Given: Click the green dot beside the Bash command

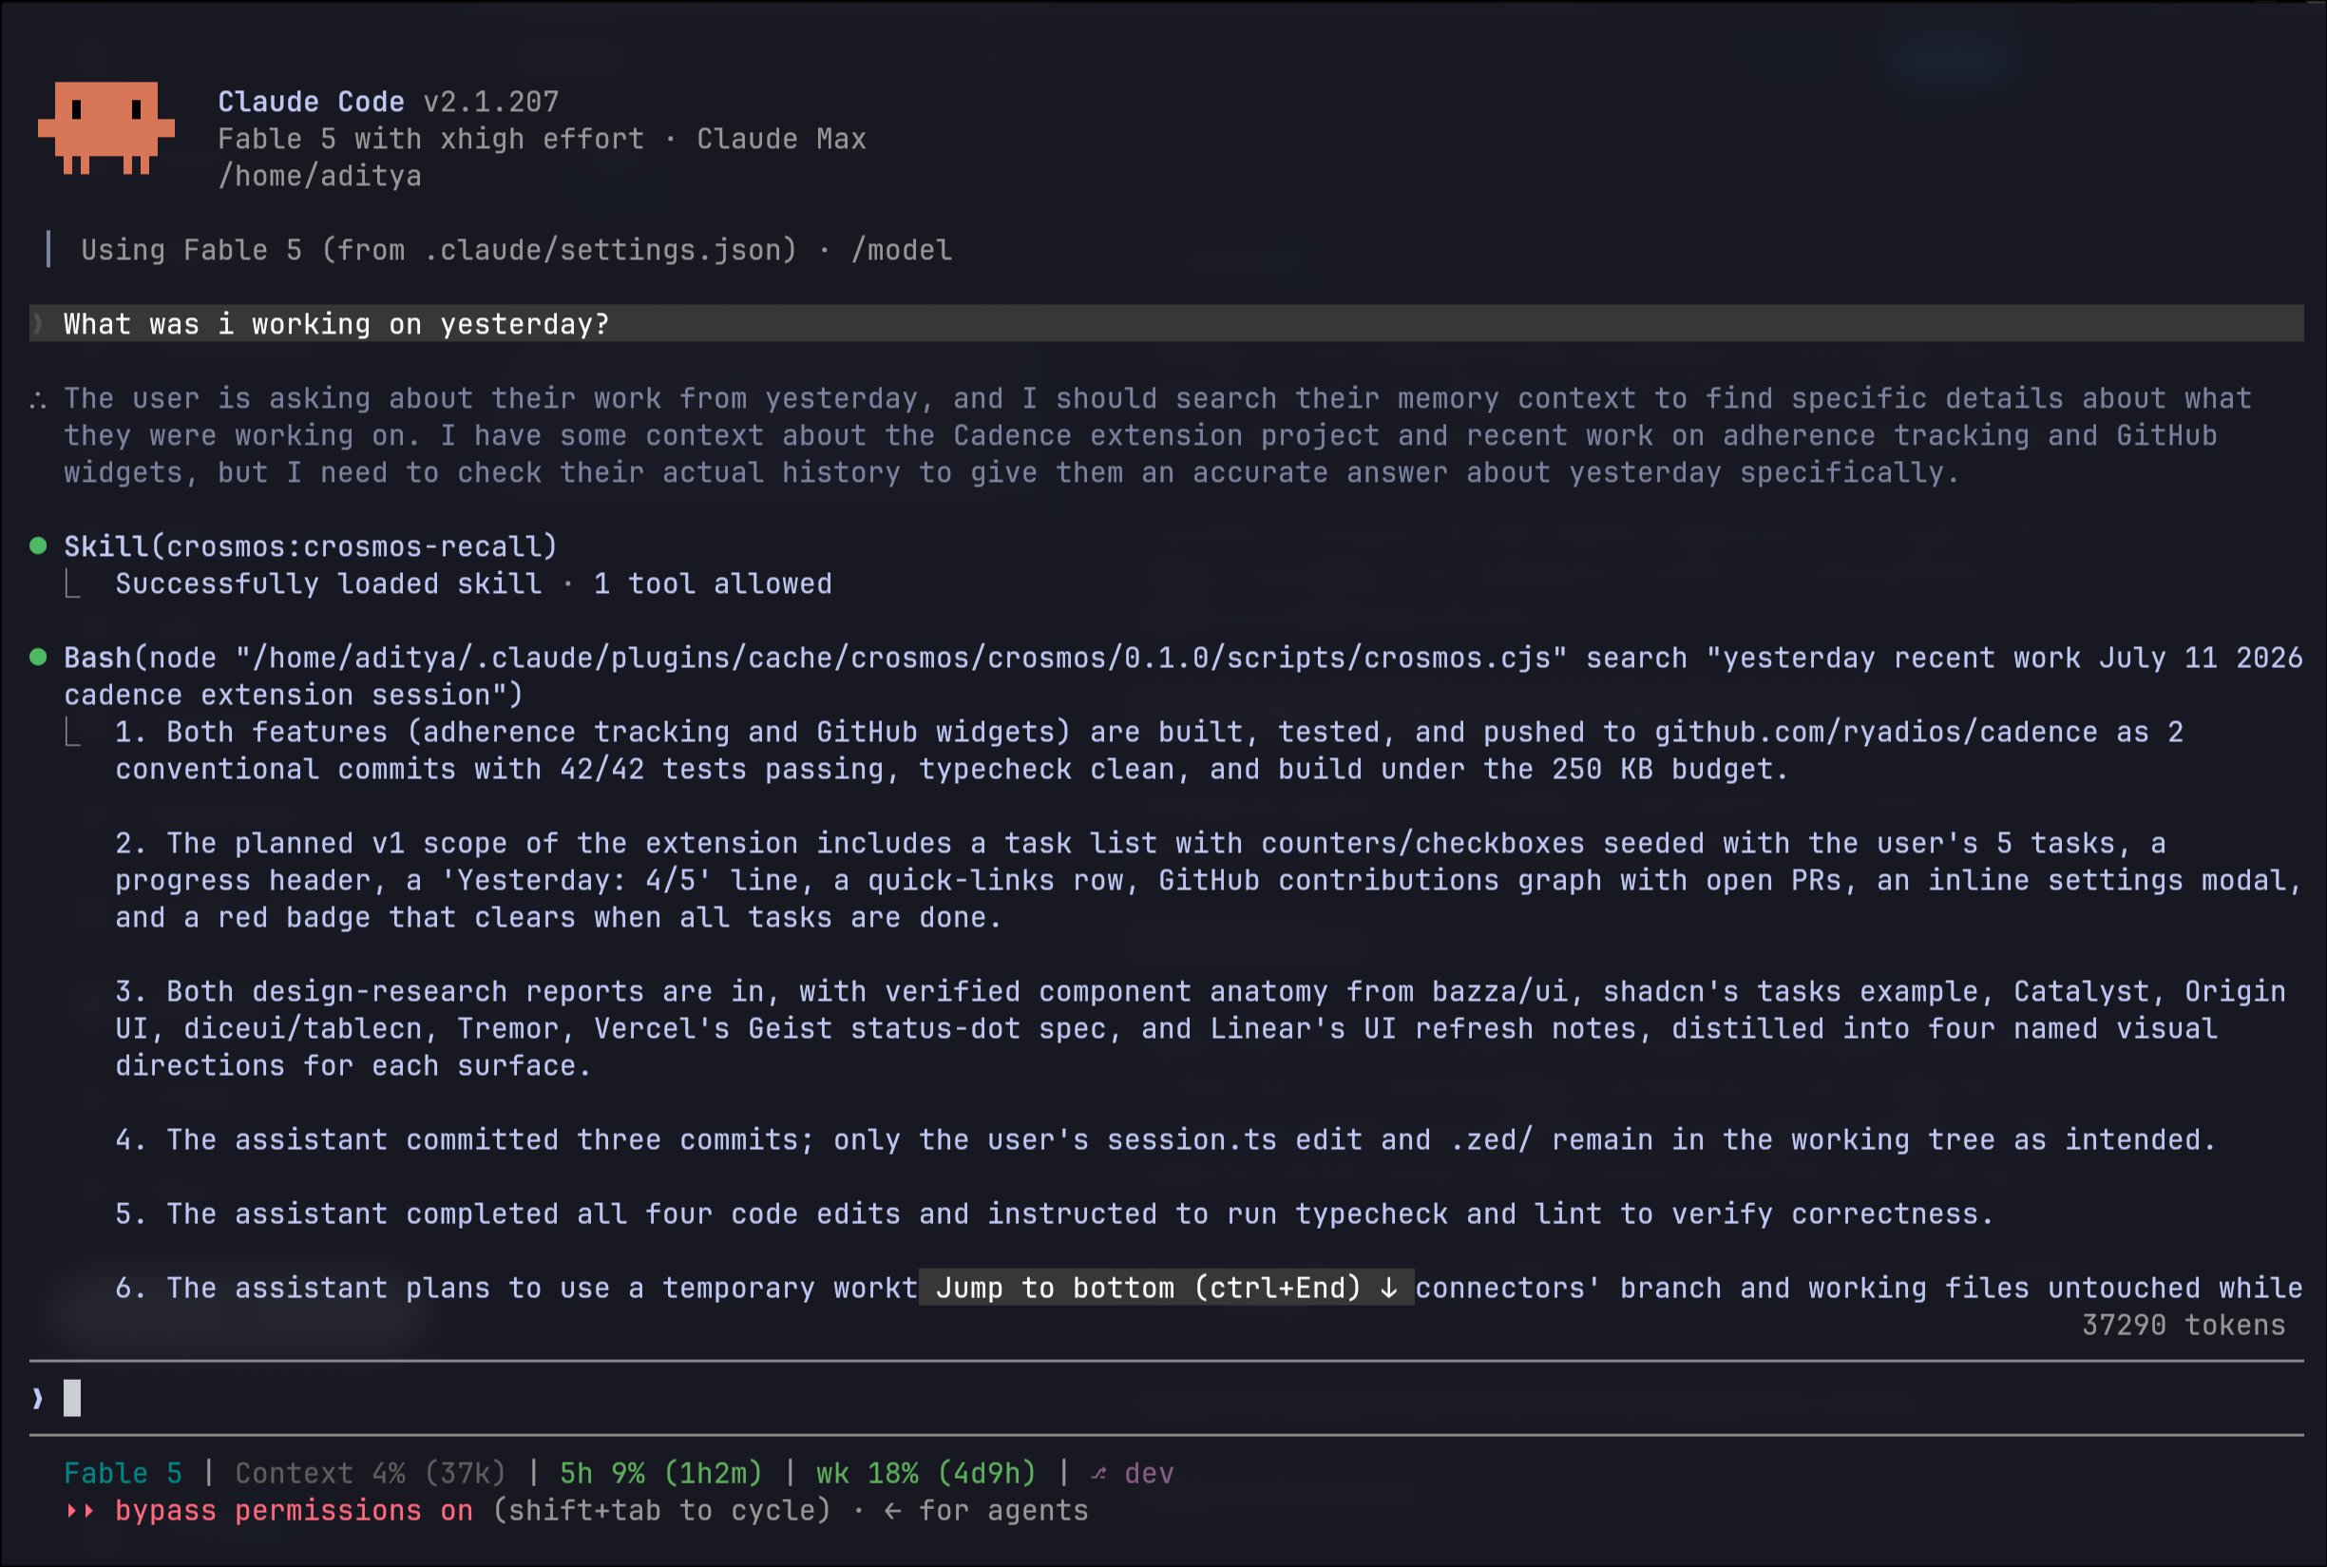Looking at the screenshot, I should [38, 657].
